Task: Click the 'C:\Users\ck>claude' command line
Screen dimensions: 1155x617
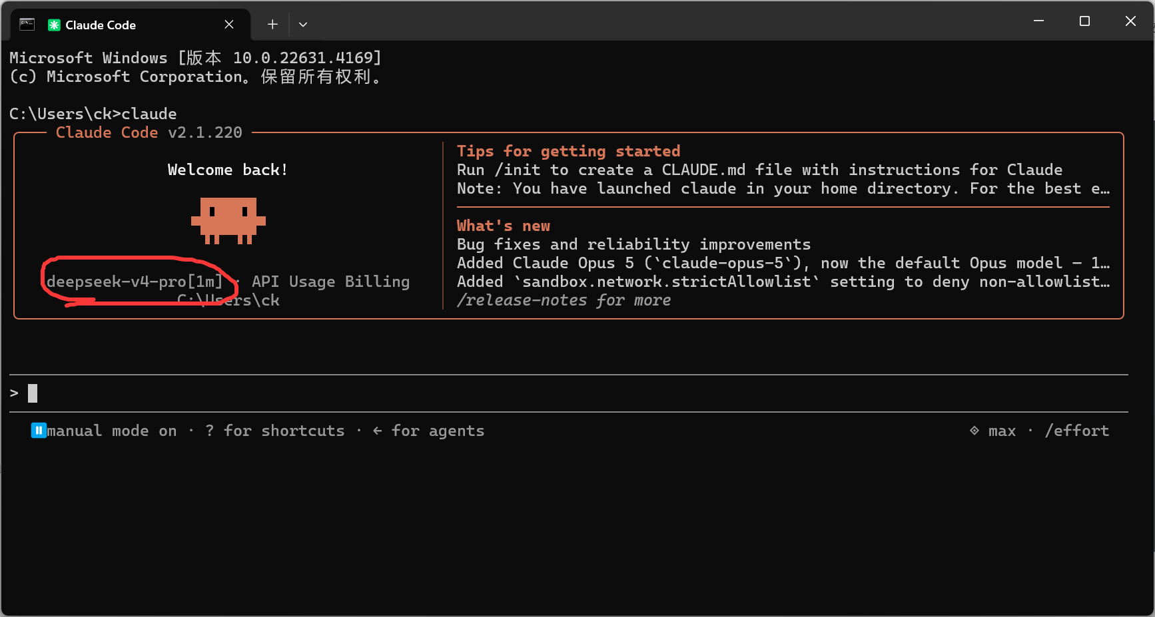Action: coord(93,114)
